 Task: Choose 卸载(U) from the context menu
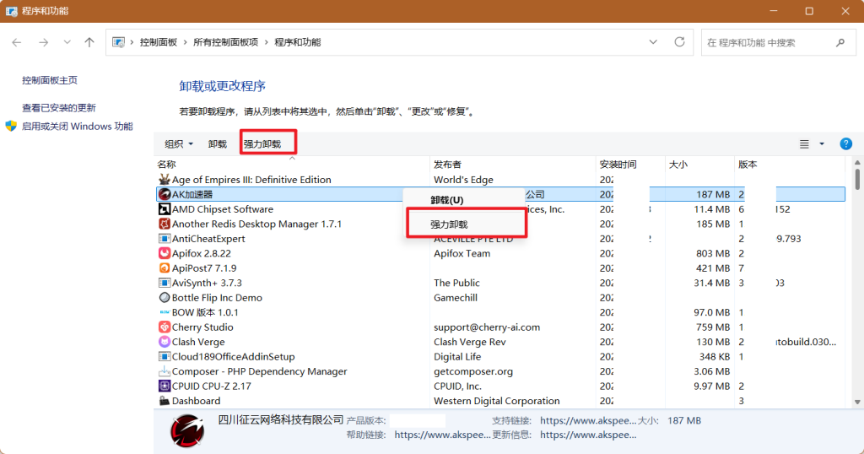click(x=447, y=200)
